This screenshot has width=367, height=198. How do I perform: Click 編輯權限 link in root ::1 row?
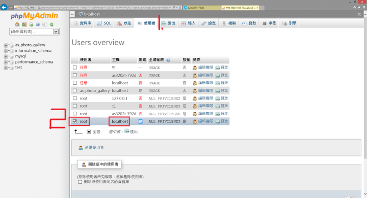[206, 106]
